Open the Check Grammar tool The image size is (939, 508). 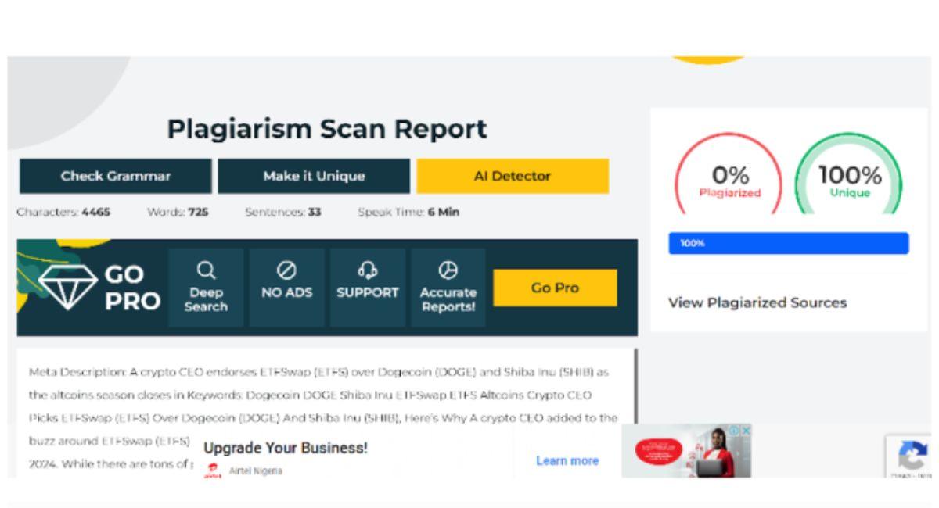115,177
